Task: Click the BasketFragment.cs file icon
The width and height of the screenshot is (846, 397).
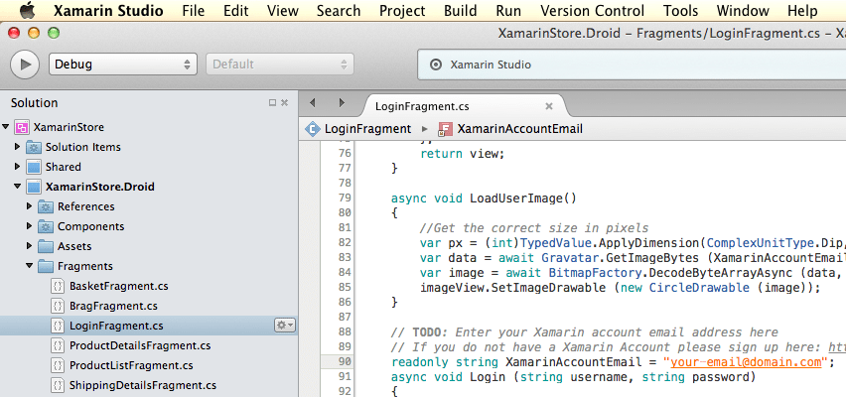Action: click(x=58, y=286)
